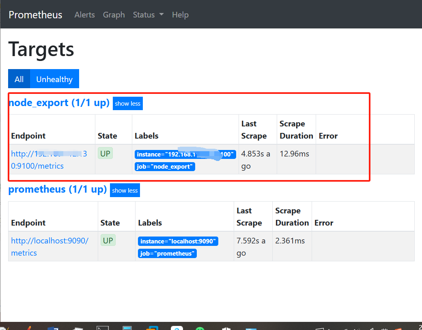Click the UP state badge for prometheus

point(108,240)
